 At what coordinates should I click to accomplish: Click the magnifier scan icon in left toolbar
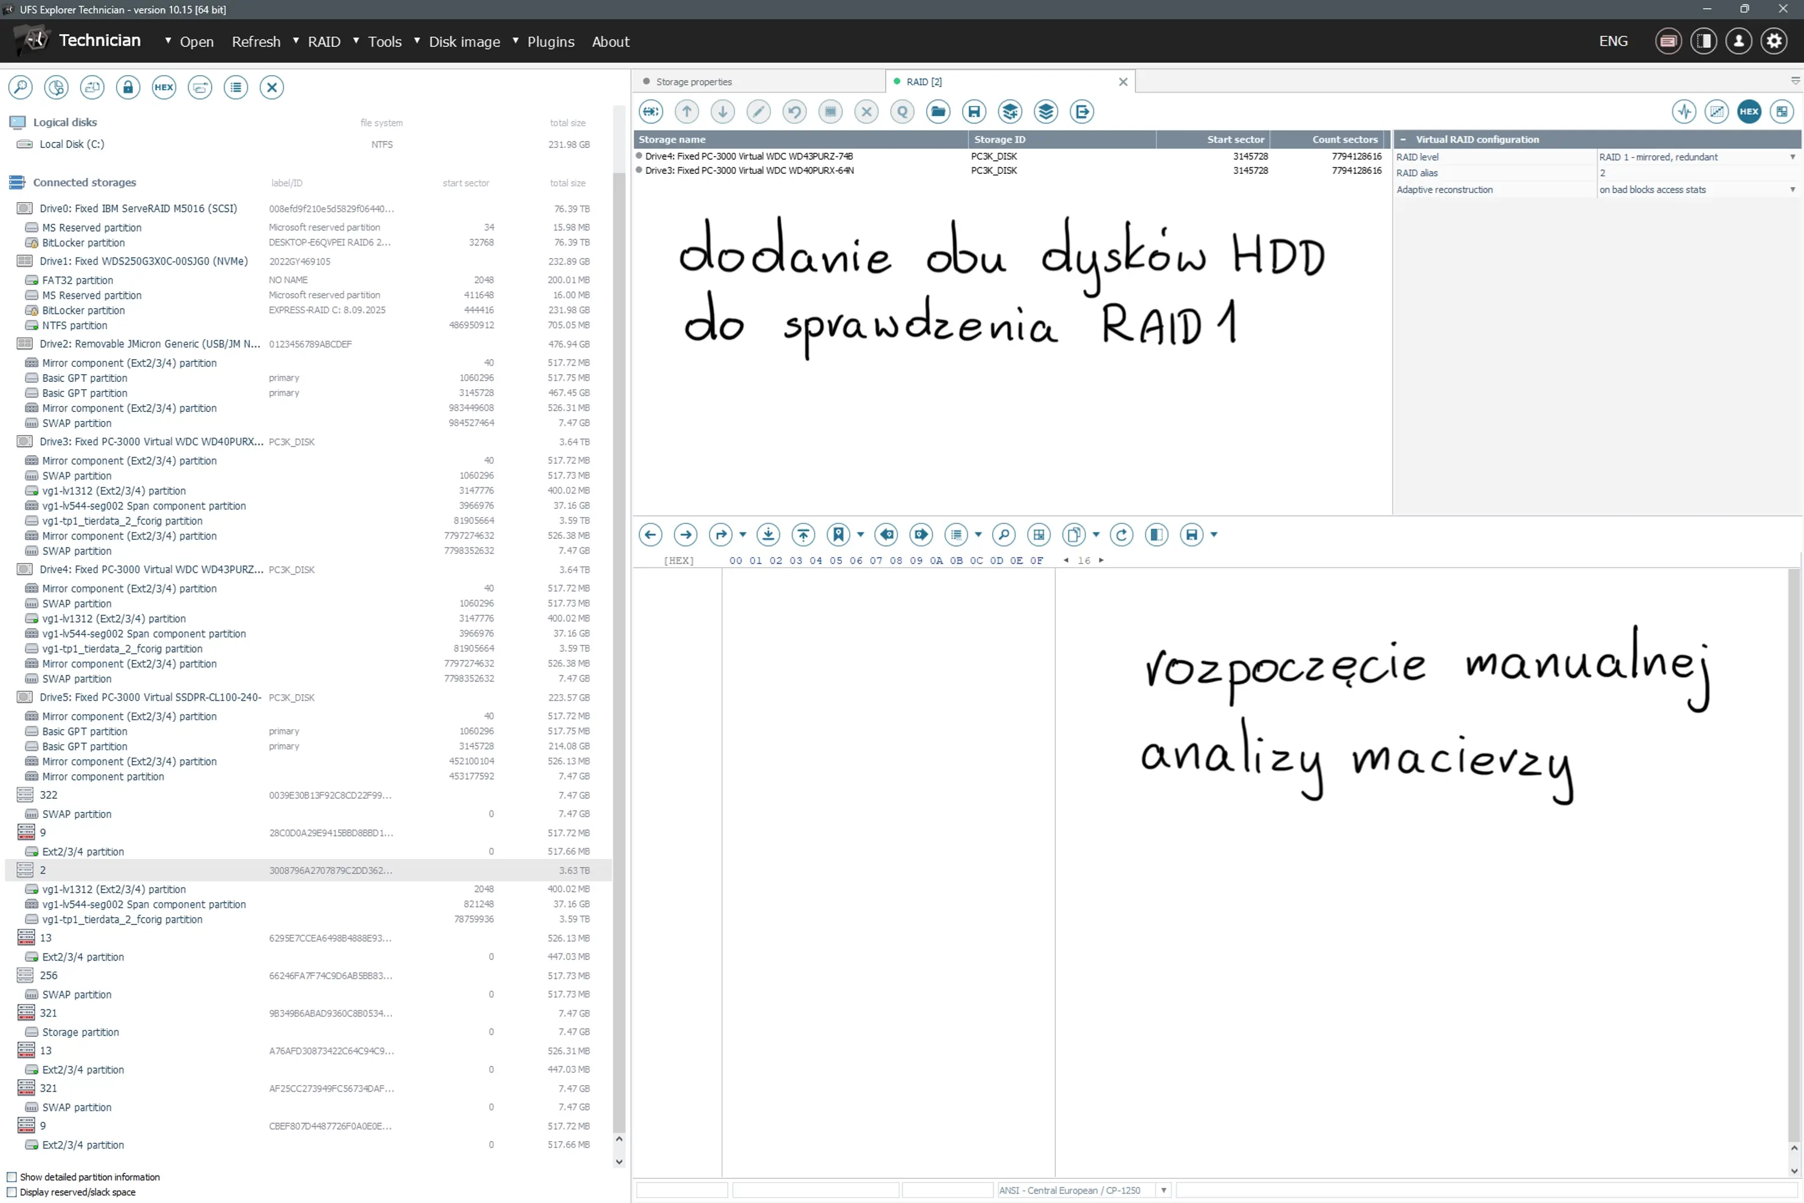pos(20,87)
